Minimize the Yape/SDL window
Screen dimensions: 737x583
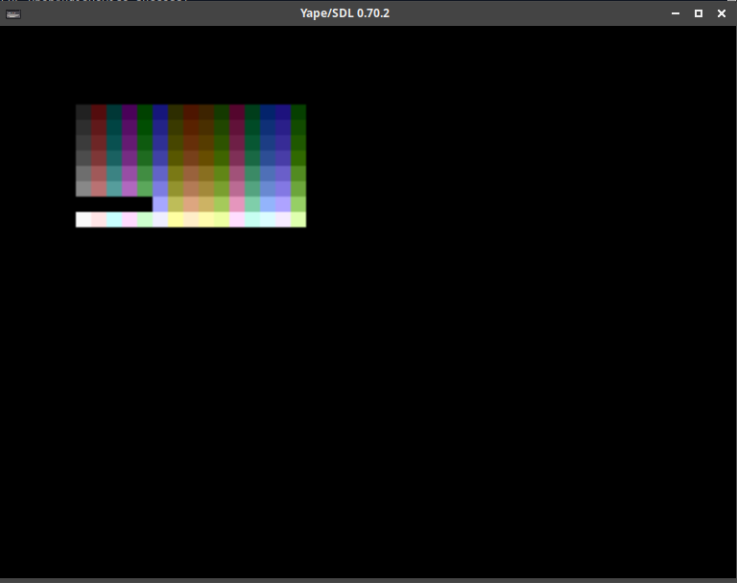click(x=676, y=13)
